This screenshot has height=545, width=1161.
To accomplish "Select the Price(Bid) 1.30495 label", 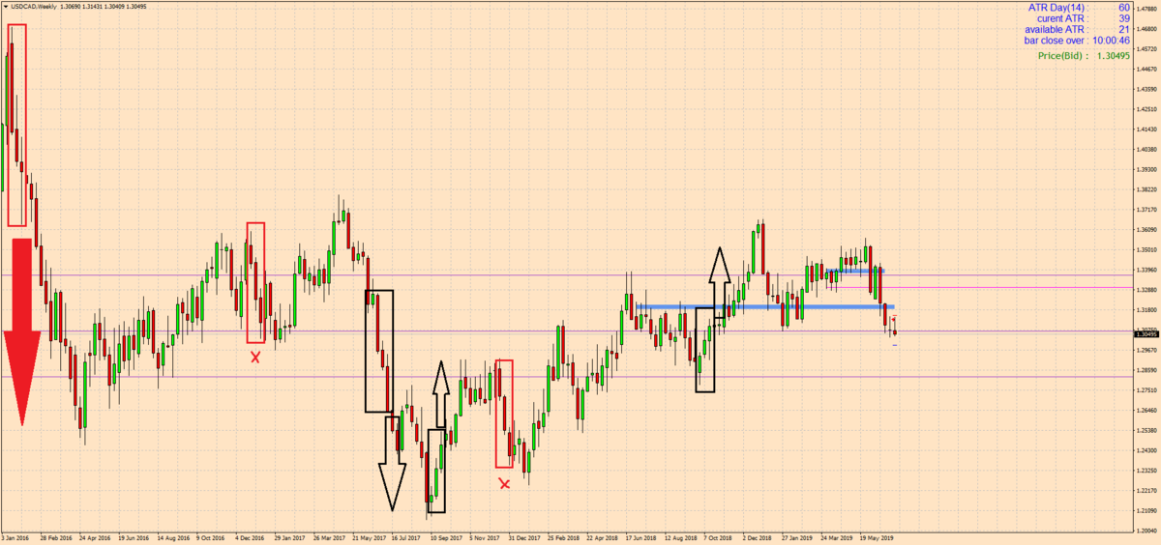I will coord(1083,56).
